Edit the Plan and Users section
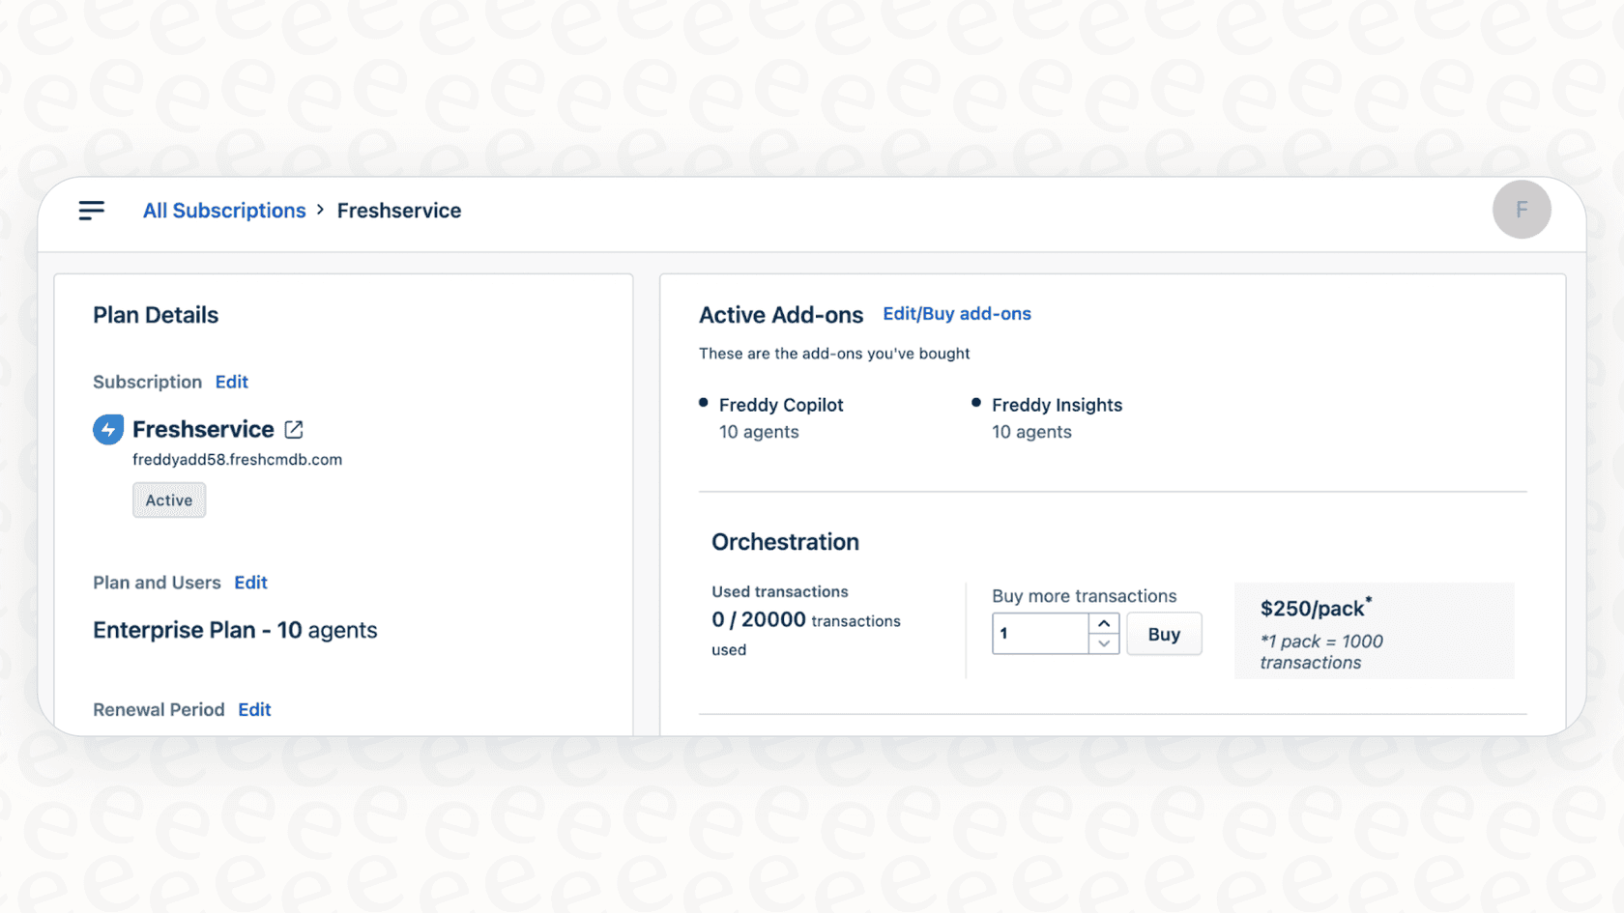Screen dimensions: 1624x913 (250, 583)
